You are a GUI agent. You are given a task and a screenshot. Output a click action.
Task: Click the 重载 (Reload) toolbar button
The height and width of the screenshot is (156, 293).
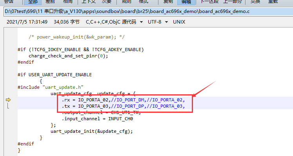click(x=273, y=2)
